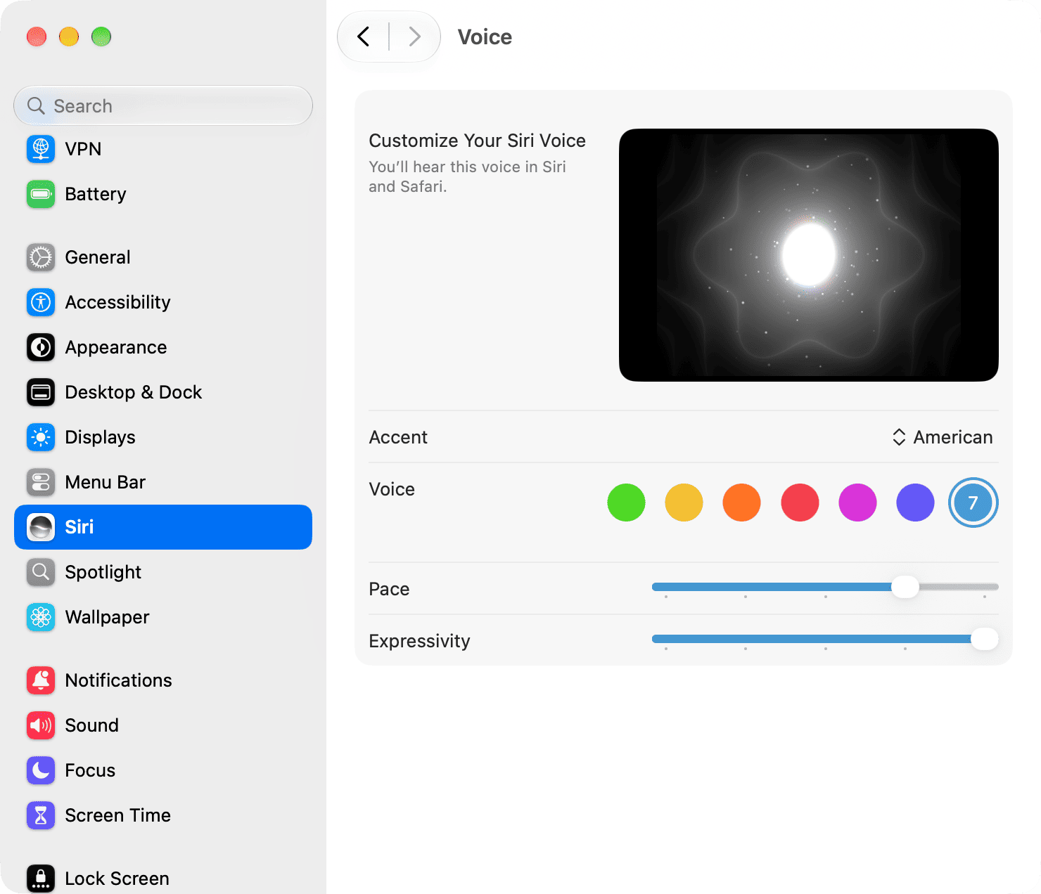Click the Desktop & Dock icon

click(x=41, y=392)
